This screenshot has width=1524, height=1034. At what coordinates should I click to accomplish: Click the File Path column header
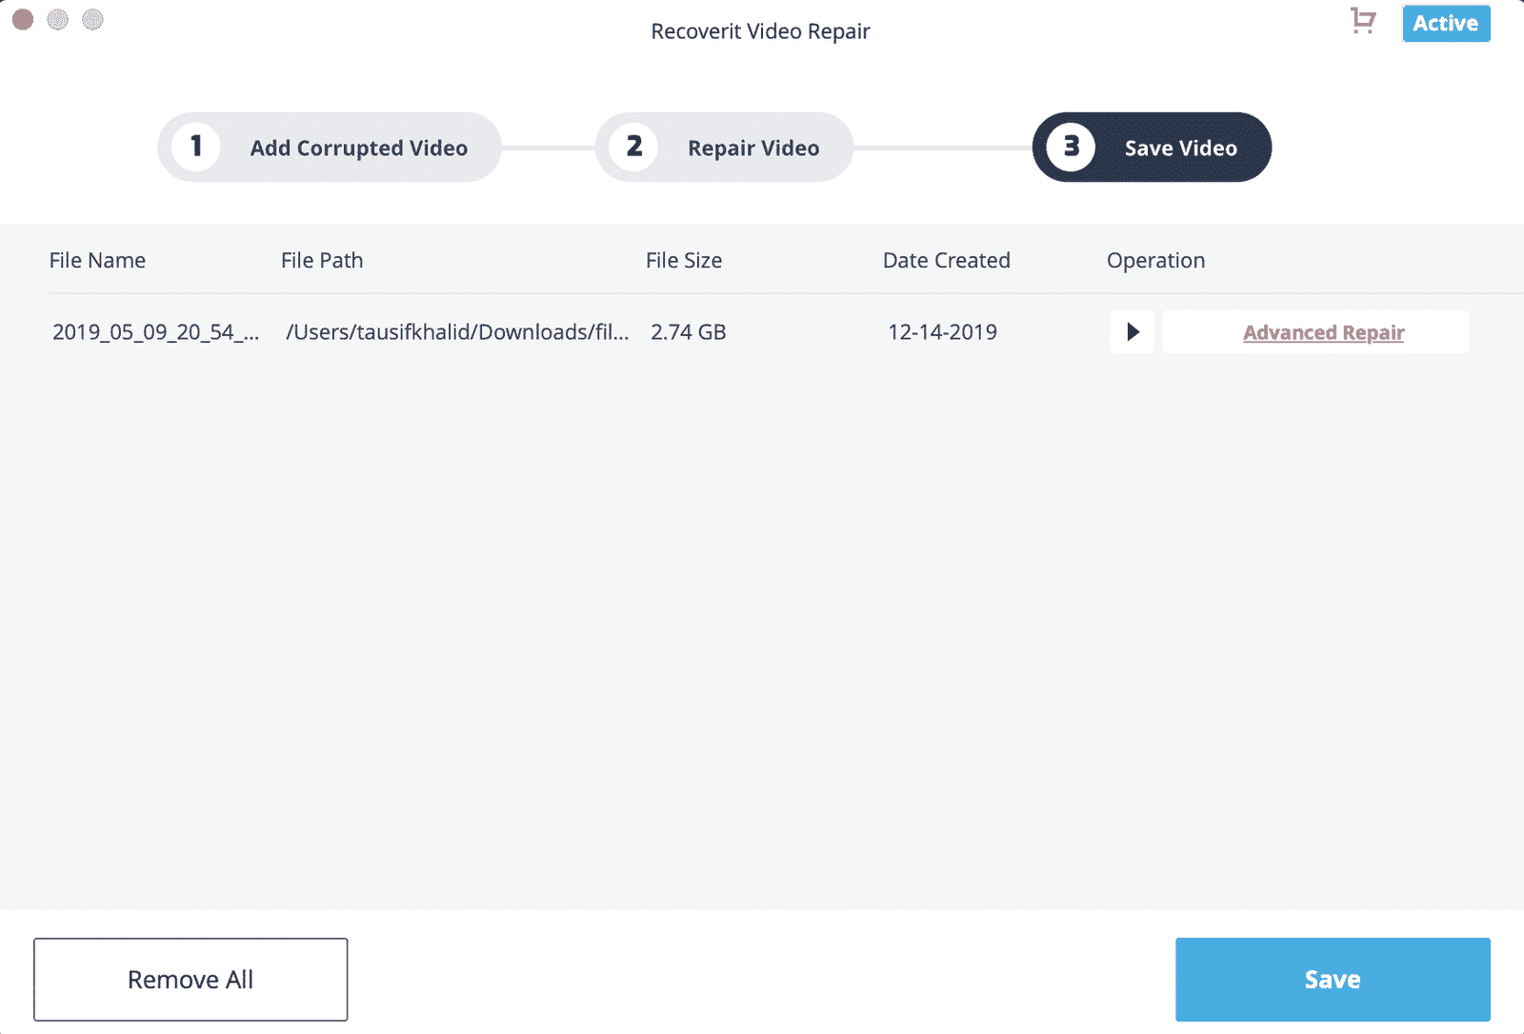coord(322,261)
